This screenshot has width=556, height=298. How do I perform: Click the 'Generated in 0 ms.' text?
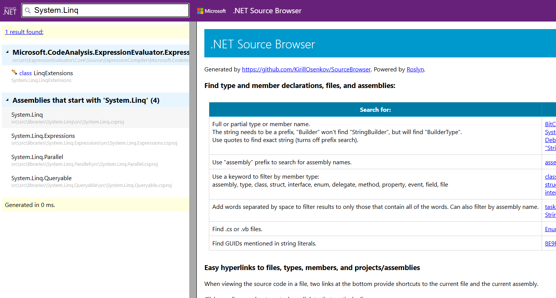(30, 205)
